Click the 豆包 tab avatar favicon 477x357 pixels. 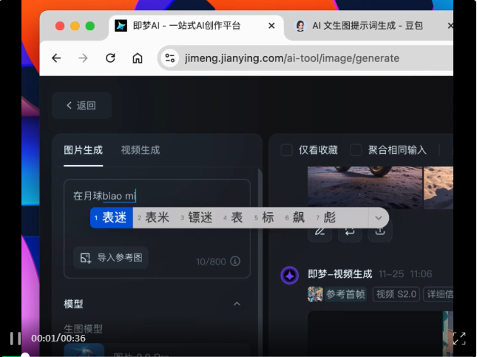300,26
